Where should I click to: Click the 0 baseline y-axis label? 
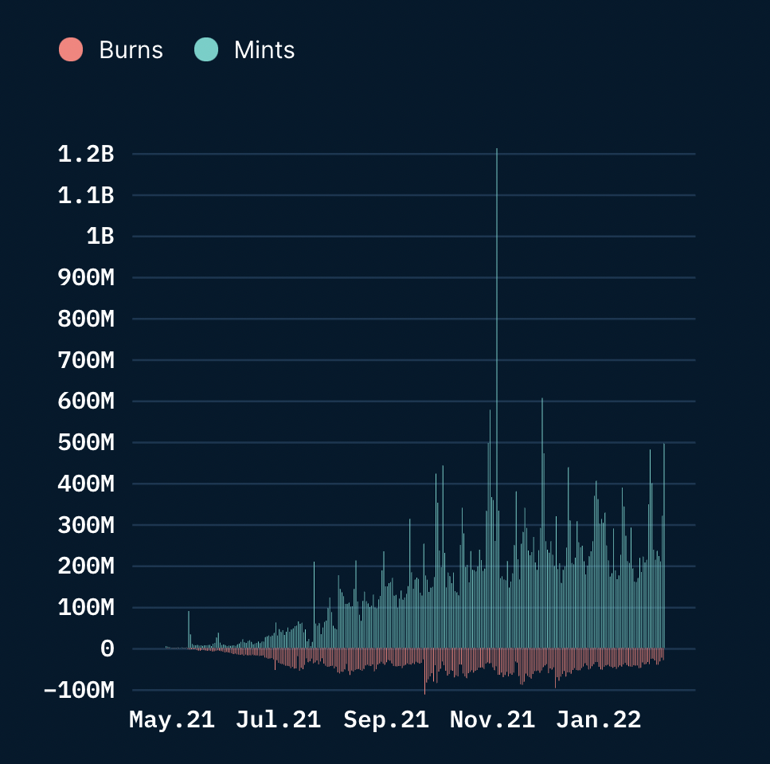point(107,649)
